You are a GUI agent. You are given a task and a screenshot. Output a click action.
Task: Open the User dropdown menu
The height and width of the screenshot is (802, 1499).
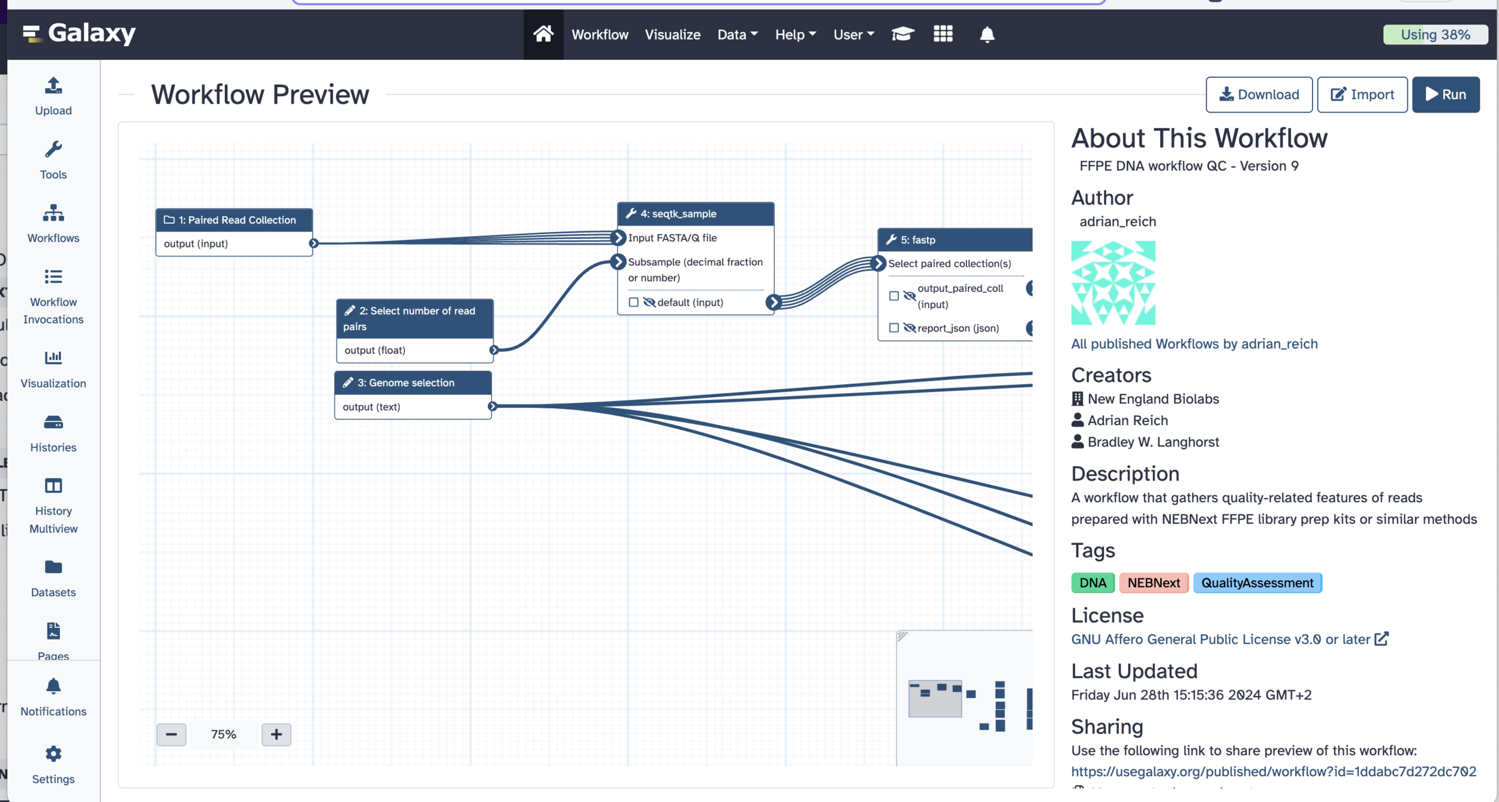click(853, 35)
